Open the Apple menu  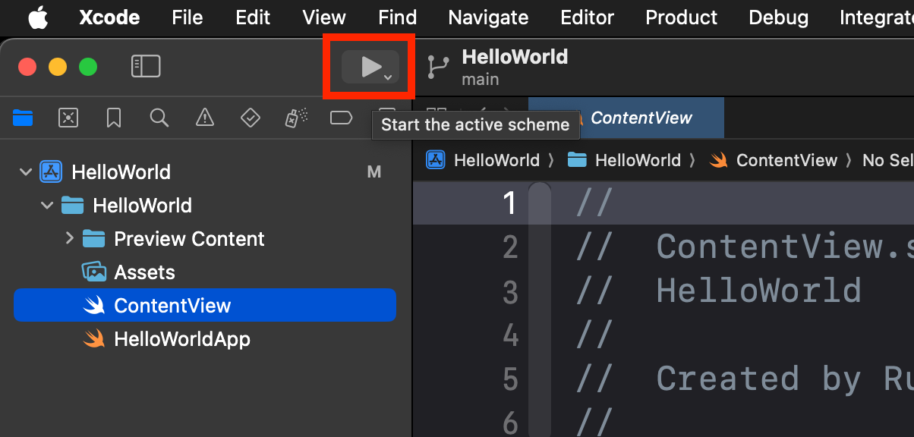[37, 17]
